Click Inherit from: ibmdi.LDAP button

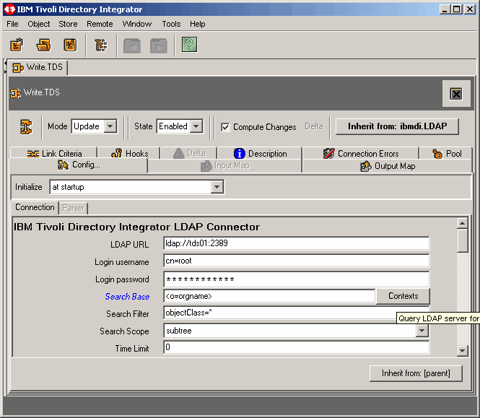click(x=397, y=126)
